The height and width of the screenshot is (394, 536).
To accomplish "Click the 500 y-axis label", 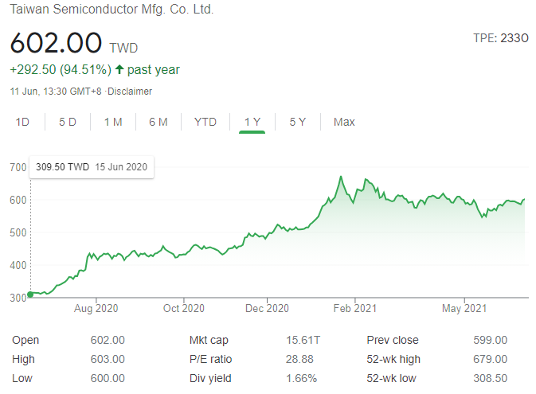I will coord(18,232).
